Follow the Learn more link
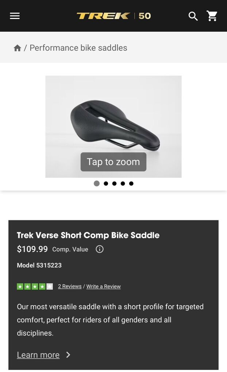The width and height of the screenshot is (227, 372). (x=38, y=355)
